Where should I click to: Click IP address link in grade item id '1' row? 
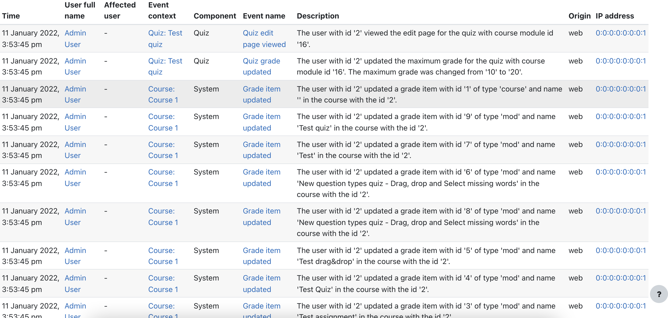[x=620, y=89]
